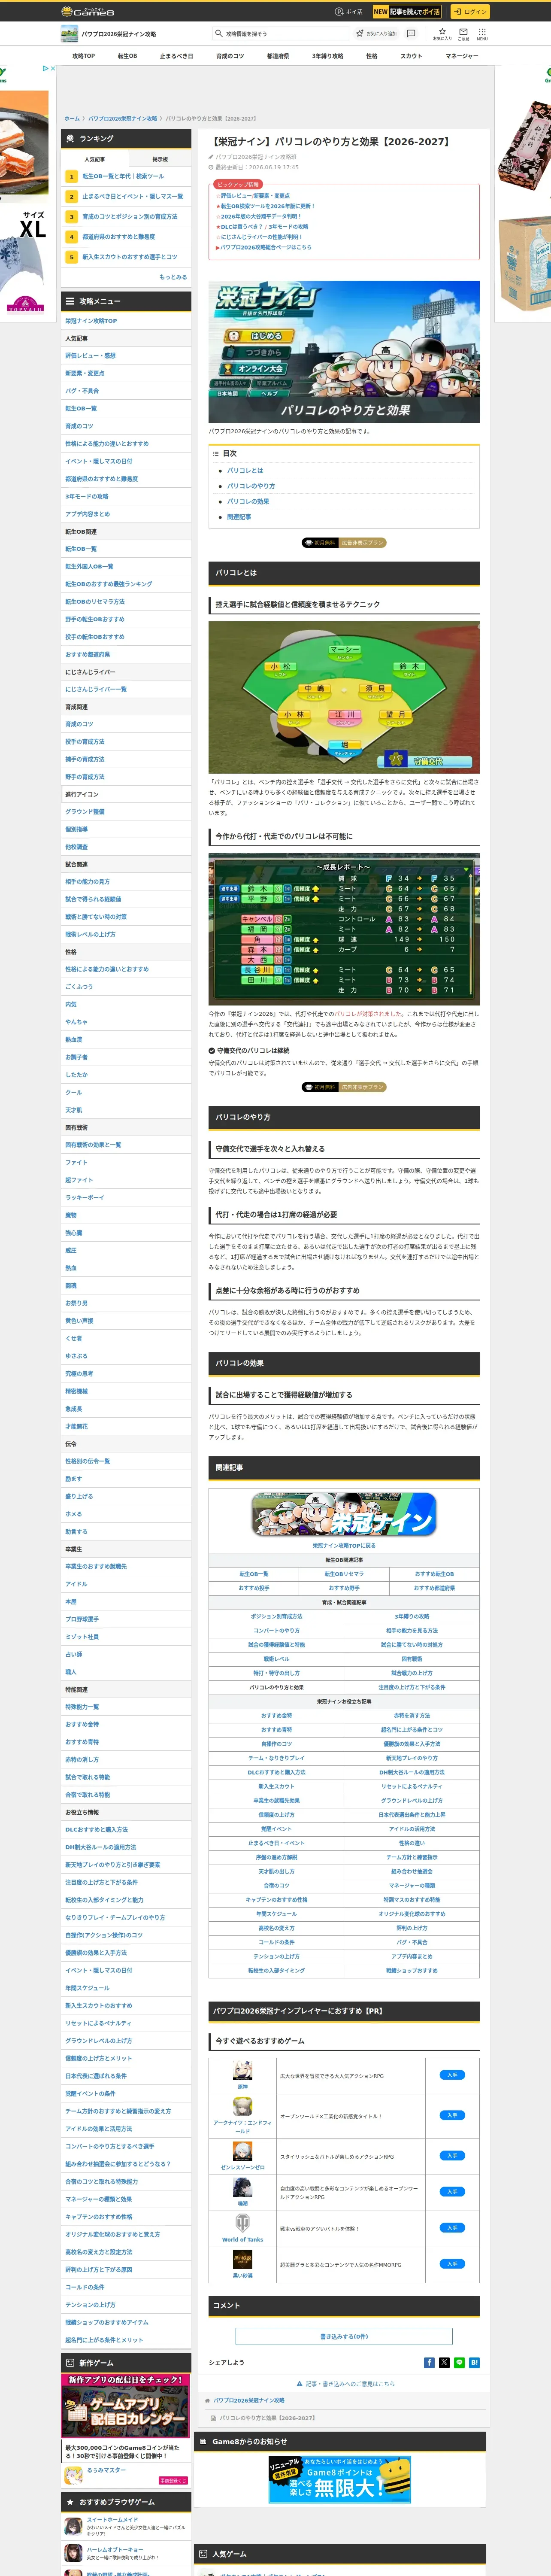The image size is (551, 2576).
Task: Click the Game8 logo in the header
Action: [x=88, y=12]
